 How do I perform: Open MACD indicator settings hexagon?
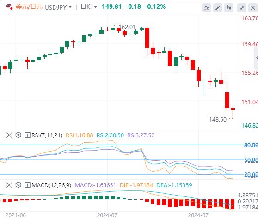[18, 185]
